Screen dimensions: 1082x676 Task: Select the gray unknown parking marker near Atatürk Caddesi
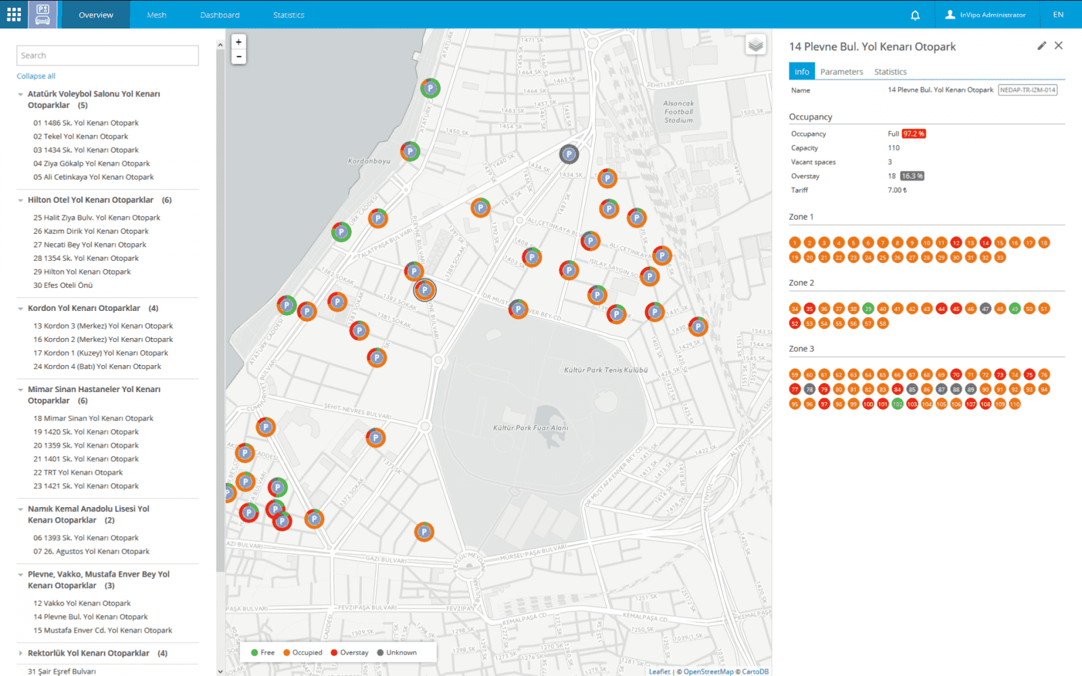(x=569, y=155)
